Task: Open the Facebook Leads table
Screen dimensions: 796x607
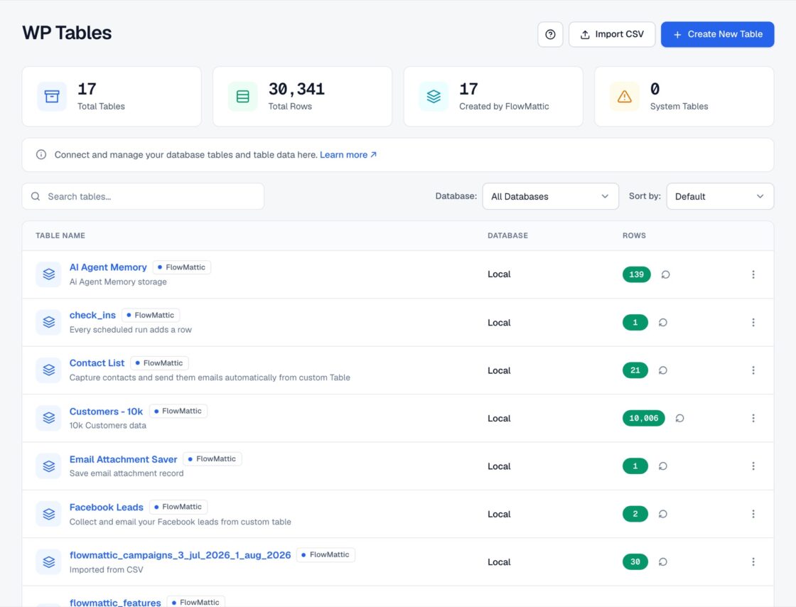Action: click(x=107, y=507)
